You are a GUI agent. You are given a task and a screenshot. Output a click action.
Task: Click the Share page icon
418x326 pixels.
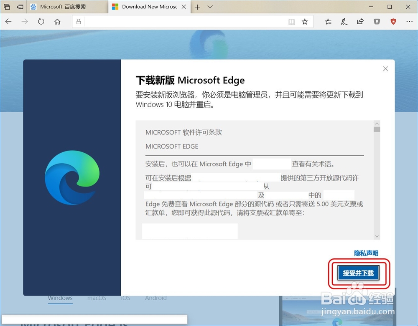[360, 22]
